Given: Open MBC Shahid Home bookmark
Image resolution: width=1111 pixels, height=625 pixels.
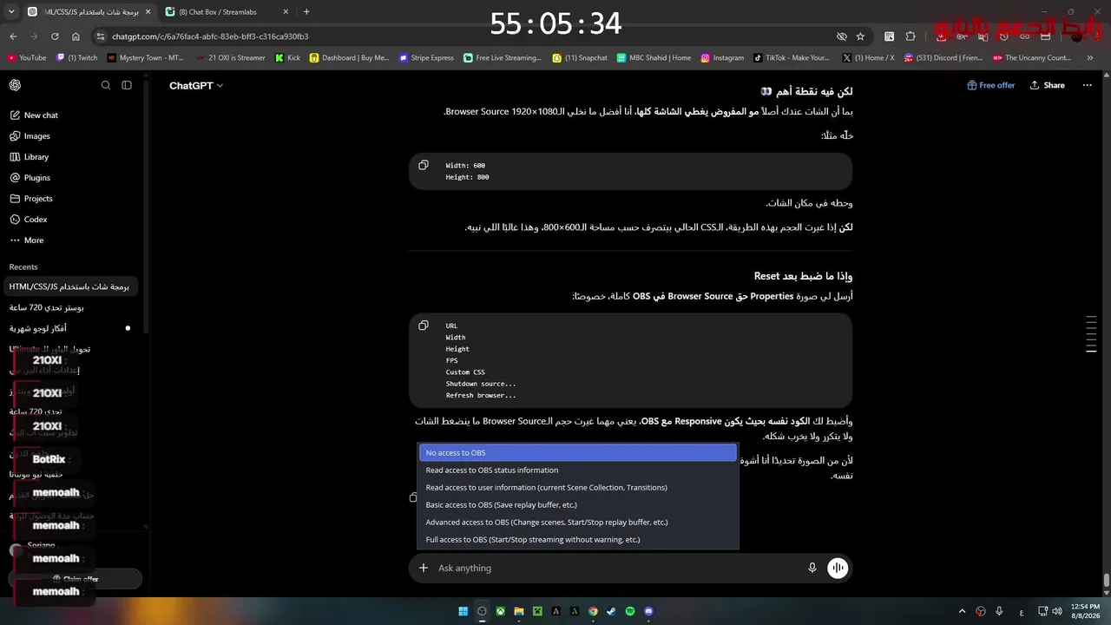Looking at the screenshot, I should (654, 58).
